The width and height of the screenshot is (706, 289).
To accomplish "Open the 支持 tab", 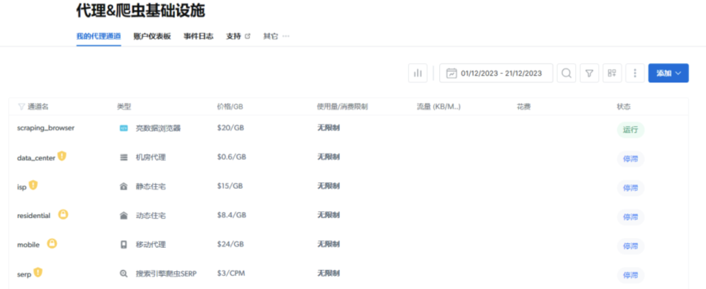I will coord(233,37).
